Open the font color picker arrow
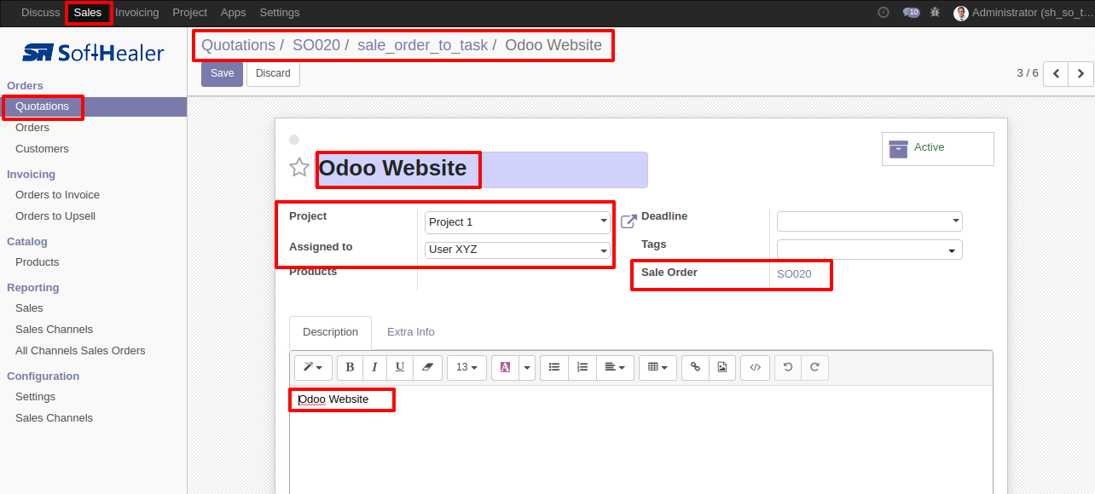Screen dimensions: 1095x494 click(x=527, y=367)
